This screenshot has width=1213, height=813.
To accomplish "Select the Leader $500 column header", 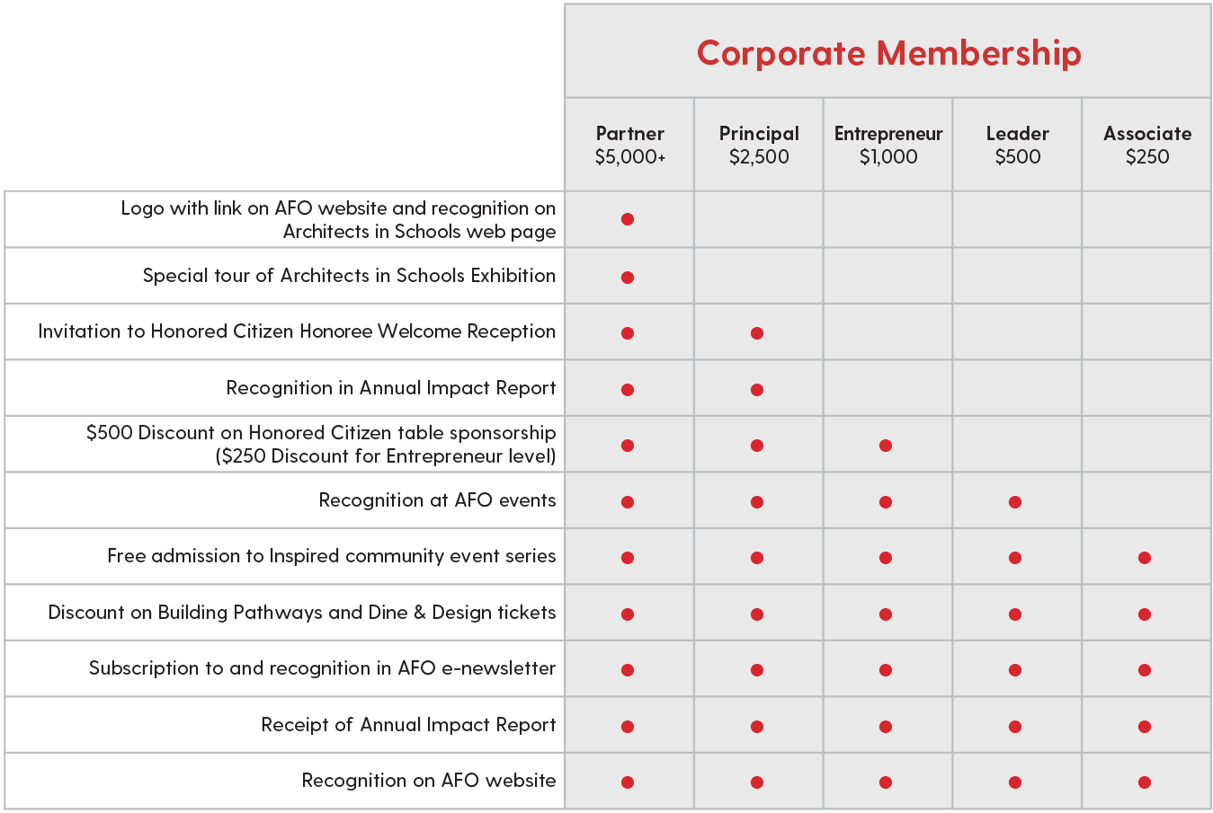I will click(x=1017, y=145).
